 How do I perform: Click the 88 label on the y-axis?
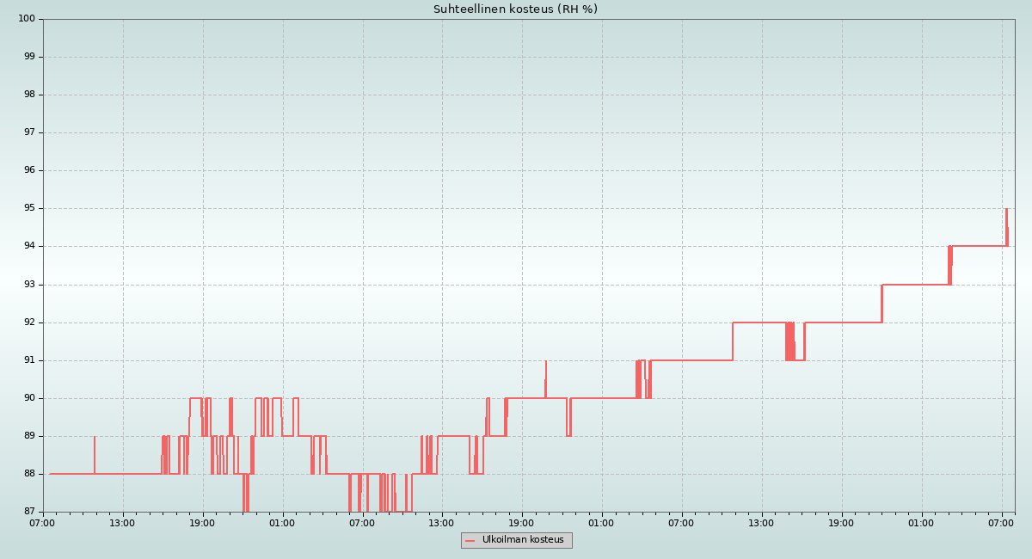tap(28, 474)
